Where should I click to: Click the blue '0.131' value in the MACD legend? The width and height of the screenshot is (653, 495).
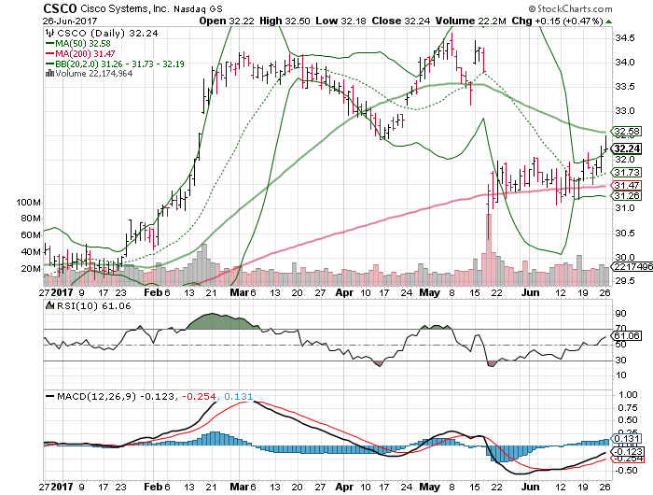(238, 396)
